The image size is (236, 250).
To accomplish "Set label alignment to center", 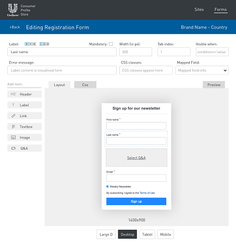I will (44, 44).
